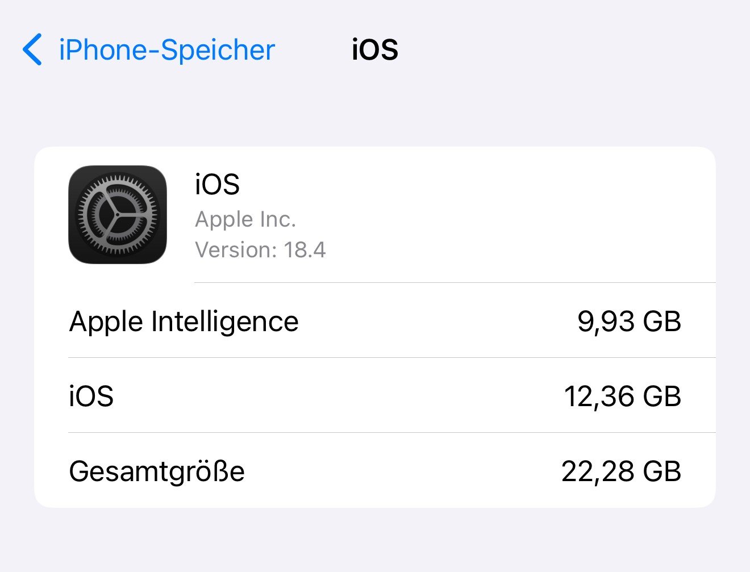Tap the 22,28 GB total size value
Screen dimensions: 750x572
tap(621, 471)
